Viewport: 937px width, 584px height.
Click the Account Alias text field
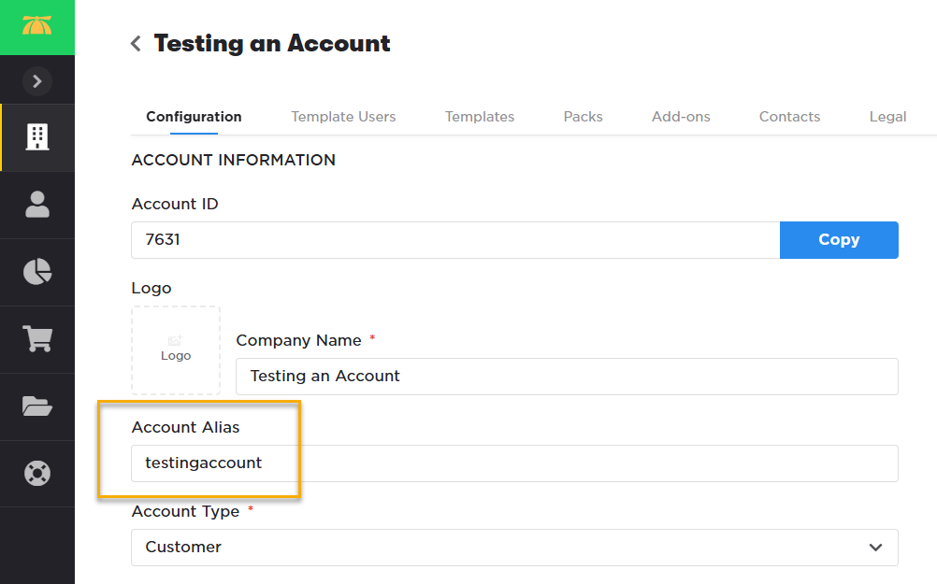tap(514, 463)
